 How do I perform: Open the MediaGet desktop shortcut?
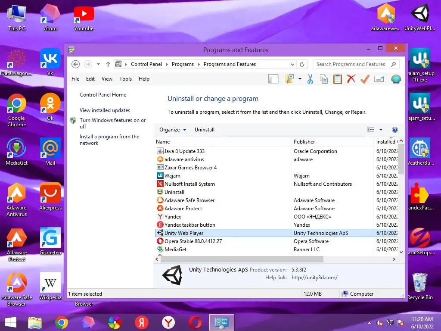coord(17,151)
